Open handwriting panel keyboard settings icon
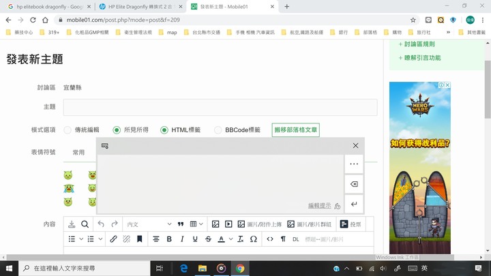 pos(105,146)
